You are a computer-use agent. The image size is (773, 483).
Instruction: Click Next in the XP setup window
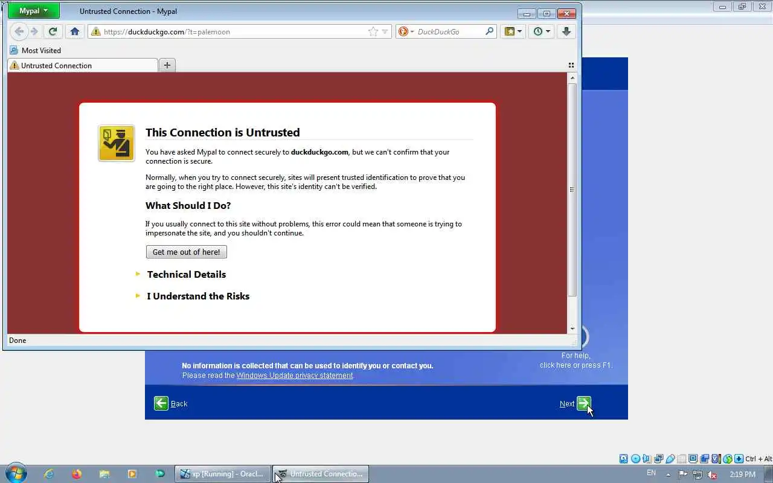(567, 404)
